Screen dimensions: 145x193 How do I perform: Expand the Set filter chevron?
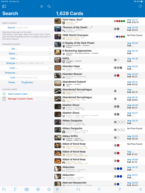coord(50,49)
